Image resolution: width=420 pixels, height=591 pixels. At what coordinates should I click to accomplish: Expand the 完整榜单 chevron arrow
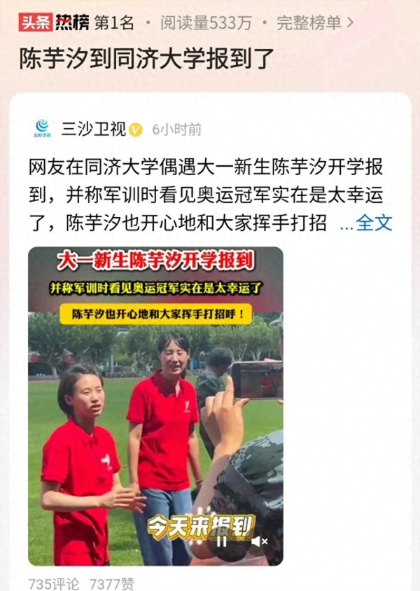point(350,22)
